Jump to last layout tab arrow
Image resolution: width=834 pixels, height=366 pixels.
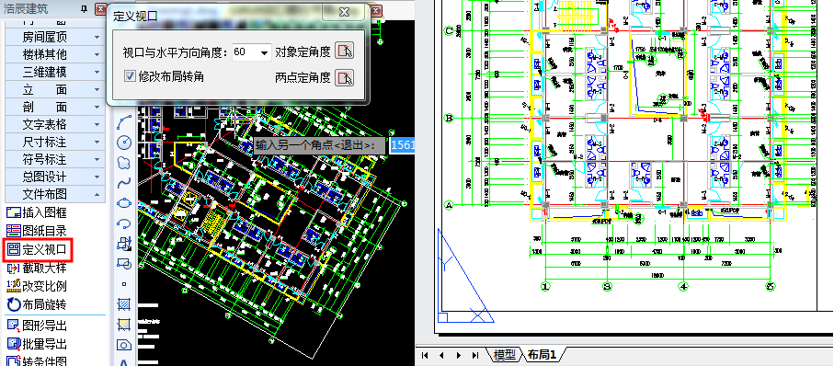tap(475, 355)
